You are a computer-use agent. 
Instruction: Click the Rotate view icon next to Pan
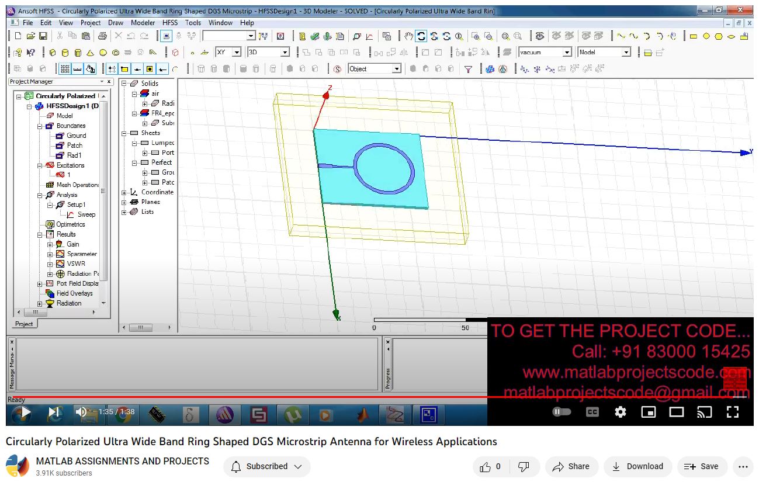(x=421, y=36)
